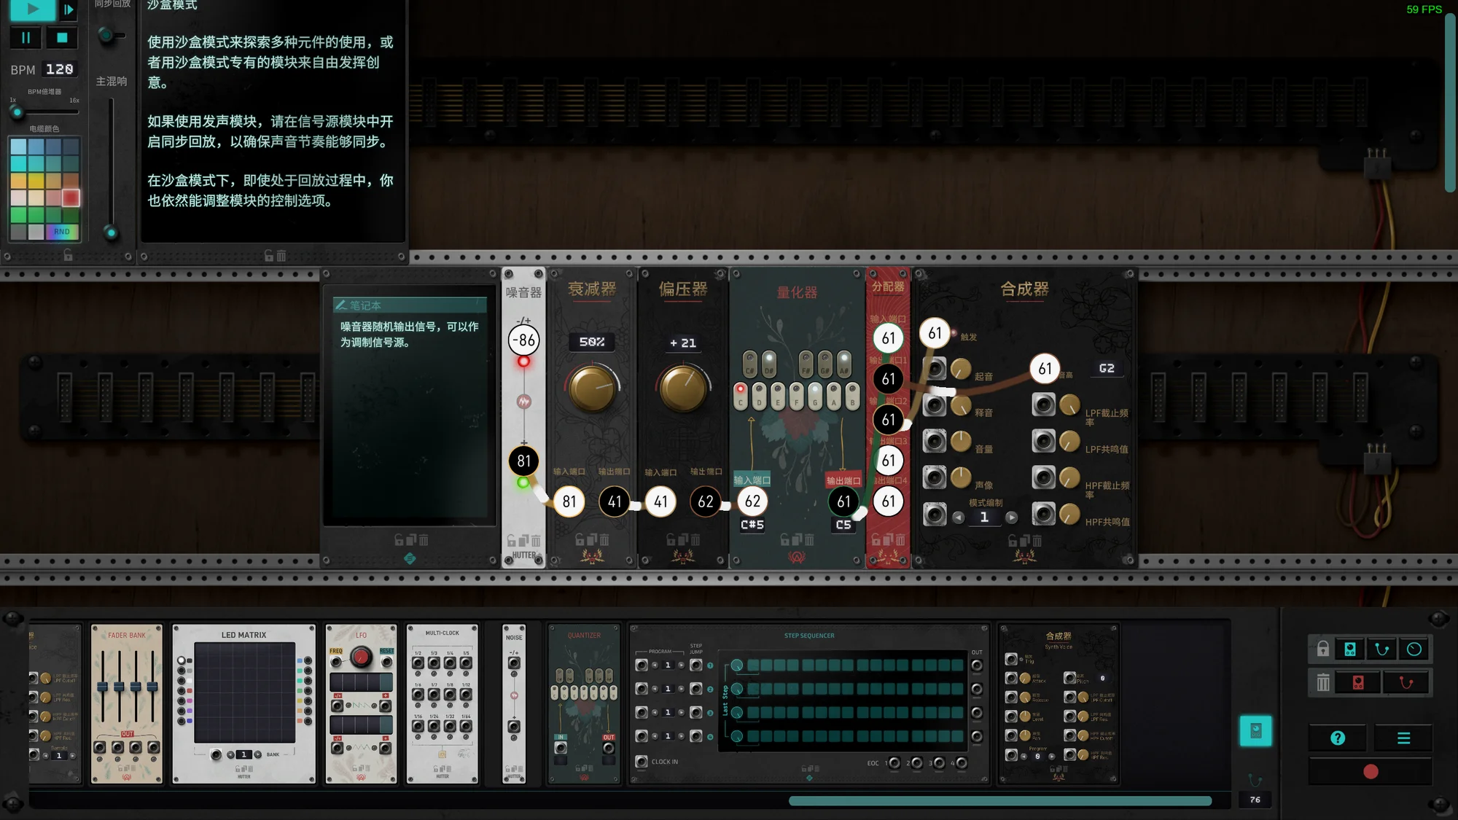Delete all cables with red cable icon

[x=1406, y=683]
